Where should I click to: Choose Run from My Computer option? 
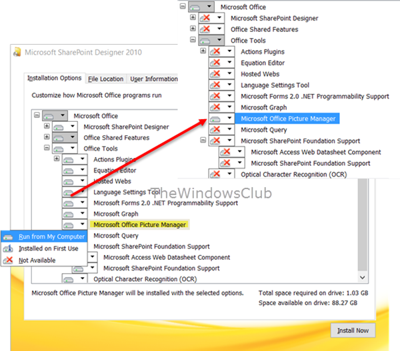pos(44,236)
